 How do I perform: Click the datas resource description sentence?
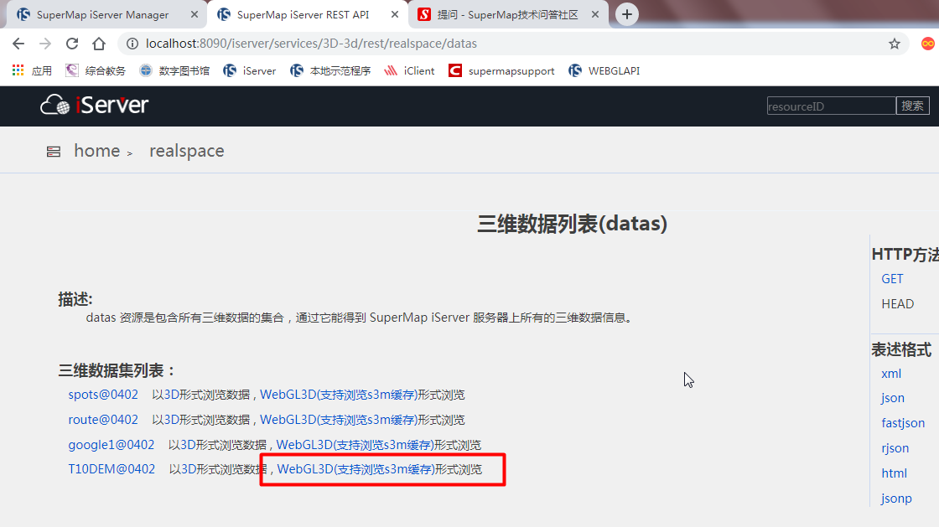pos(360,318)
